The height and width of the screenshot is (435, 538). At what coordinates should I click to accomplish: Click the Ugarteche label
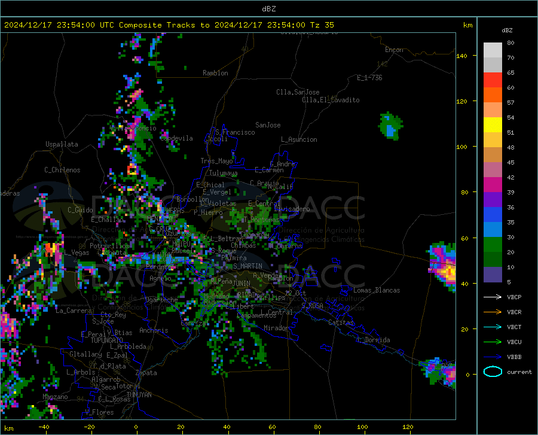click(161, 300)
